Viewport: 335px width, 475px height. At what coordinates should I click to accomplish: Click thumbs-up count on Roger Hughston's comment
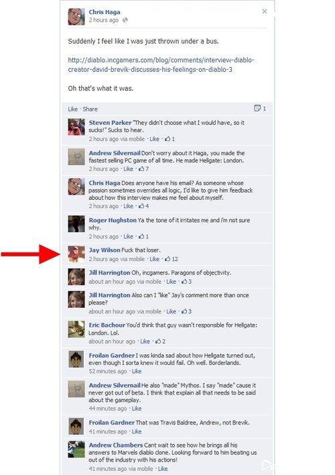click(x=143, y=237)
